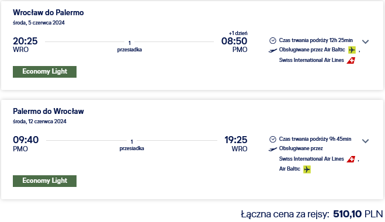Click the '1 przesiadka' label on the return flight
Image resolution: width=385 pixels, height=222 pixels.
tap(131, 145)
